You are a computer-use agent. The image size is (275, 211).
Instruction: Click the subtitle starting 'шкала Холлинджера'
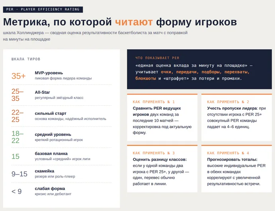pyautogui.click(x=95, y=36)
